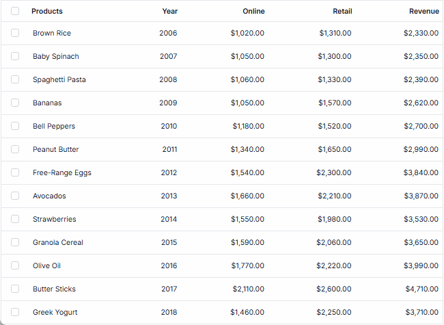Check the Brown Rice row checkbox
Screen dimensions: 444x325
(15, 33)
